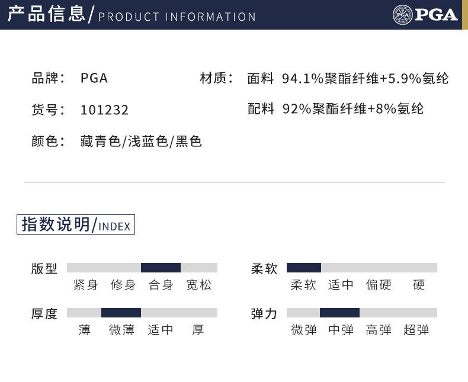
Task: Click the 中弹 elasticity label
Action: [341, 330]
